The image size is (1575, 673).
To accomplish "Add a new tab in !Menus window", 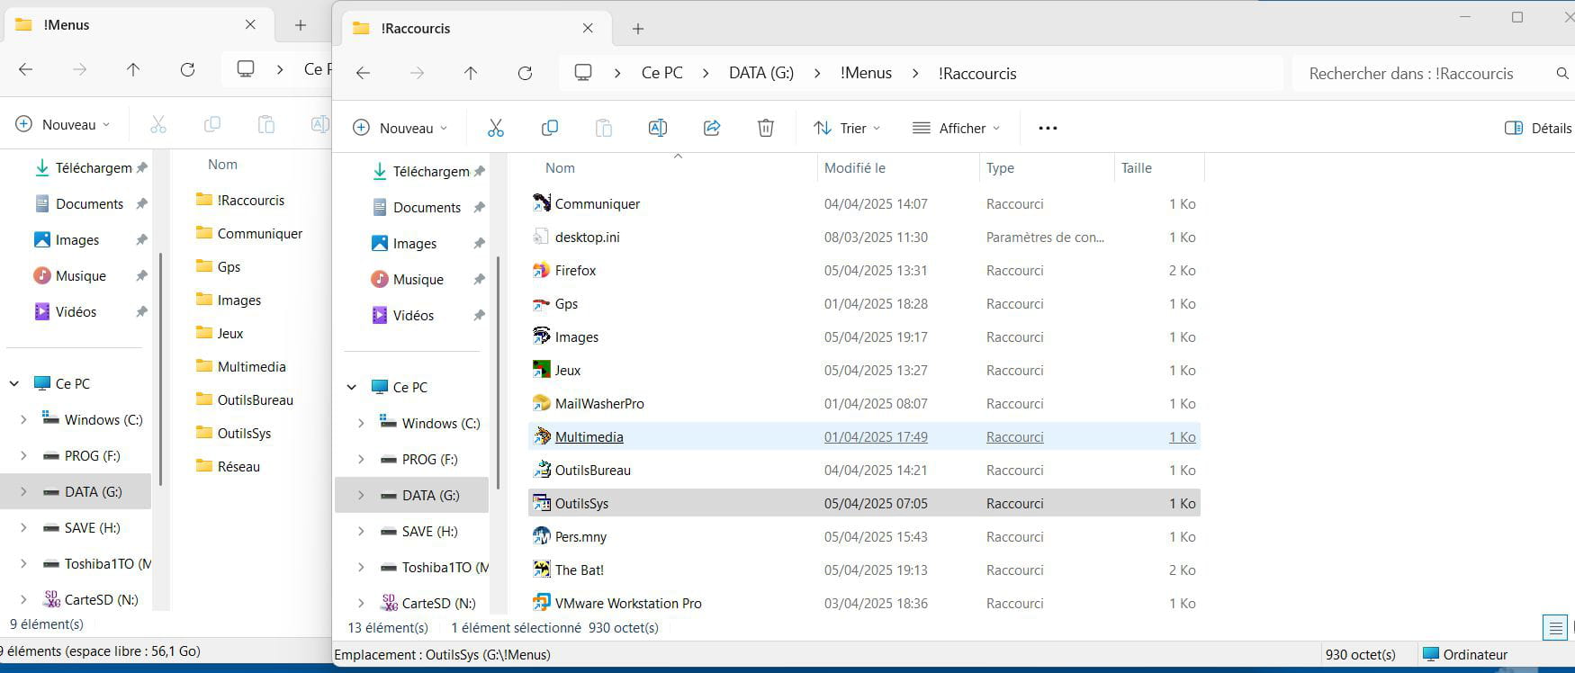I will [x=301, y=25].
